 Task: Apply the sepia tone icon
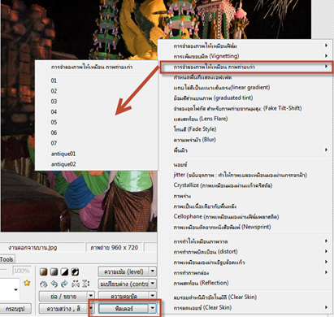point(44,271)
